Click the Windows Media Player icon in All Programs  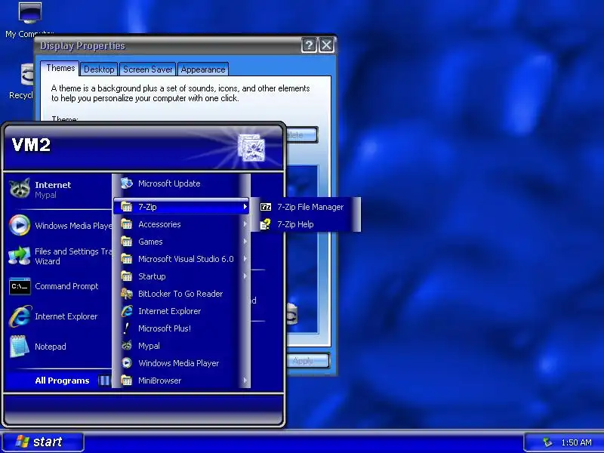(x=126, y=363)
